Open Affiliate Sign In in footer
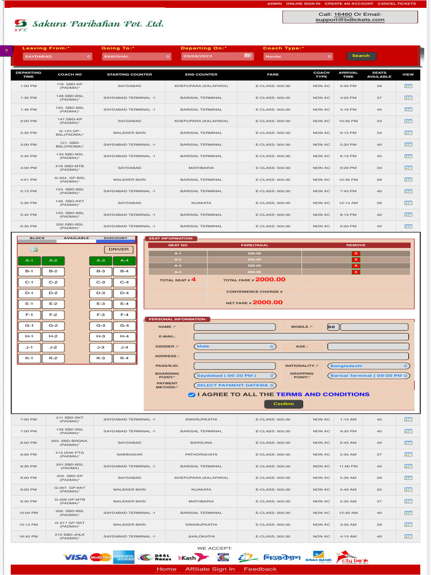This screenshot has height=575, width=431. point(210,569)
